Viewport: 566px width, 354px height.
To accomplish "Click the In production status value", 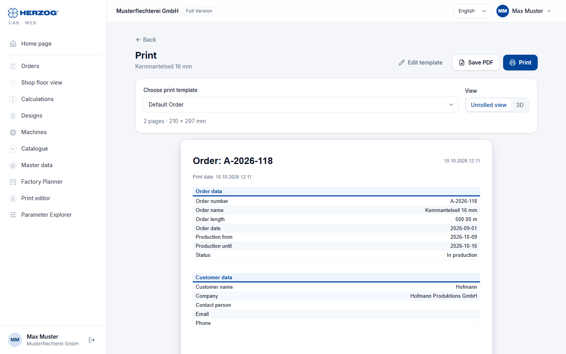I will 462,255.
